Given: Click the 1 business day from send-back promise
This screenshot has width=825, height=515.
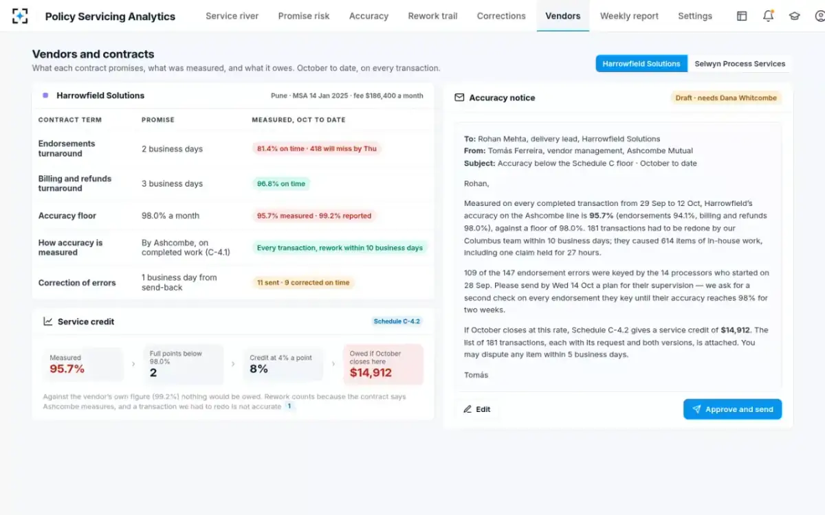Looking at the screenshot, I should point(179,282).
